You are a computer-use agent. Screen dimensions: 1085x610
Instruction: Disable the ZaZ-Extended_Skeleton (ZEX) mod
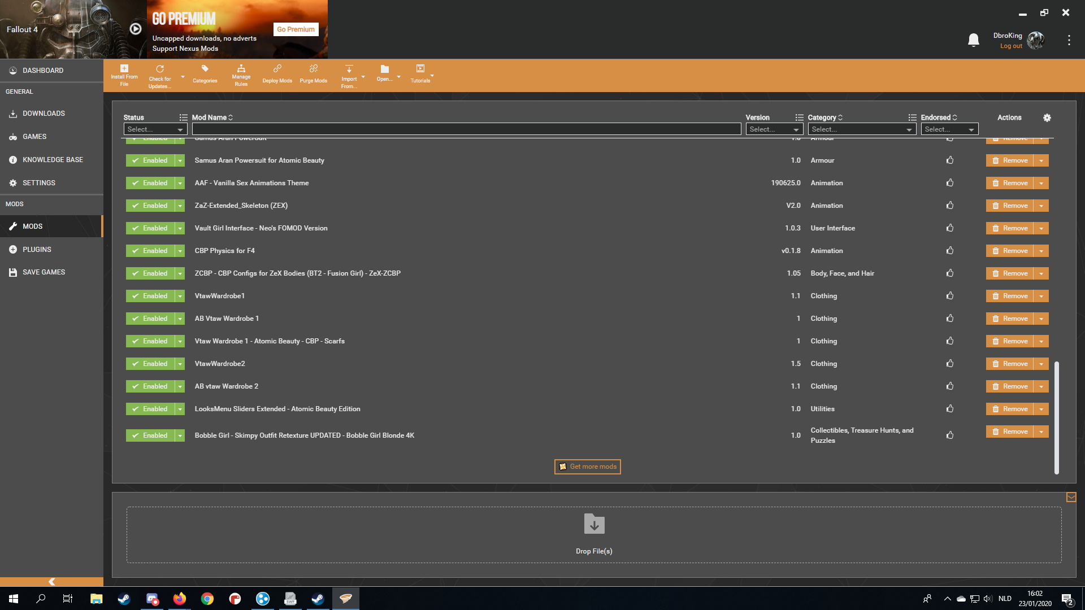tap(150, 206)
